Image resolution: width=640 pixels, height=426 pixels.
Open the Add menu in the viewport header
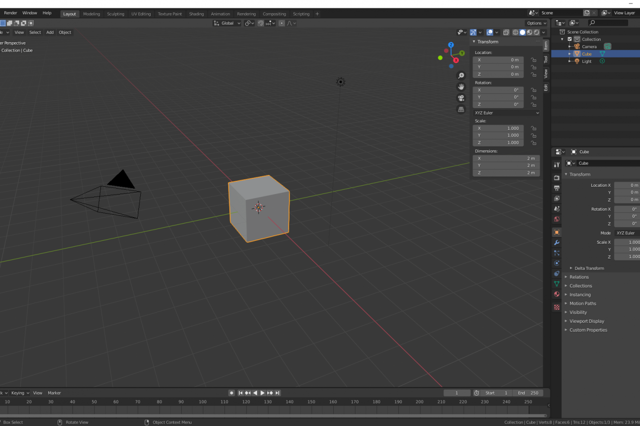click(50, 32)
